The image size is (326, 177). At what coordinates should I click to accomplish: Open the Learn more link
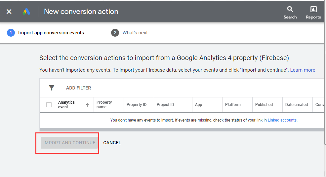point(303,70)
